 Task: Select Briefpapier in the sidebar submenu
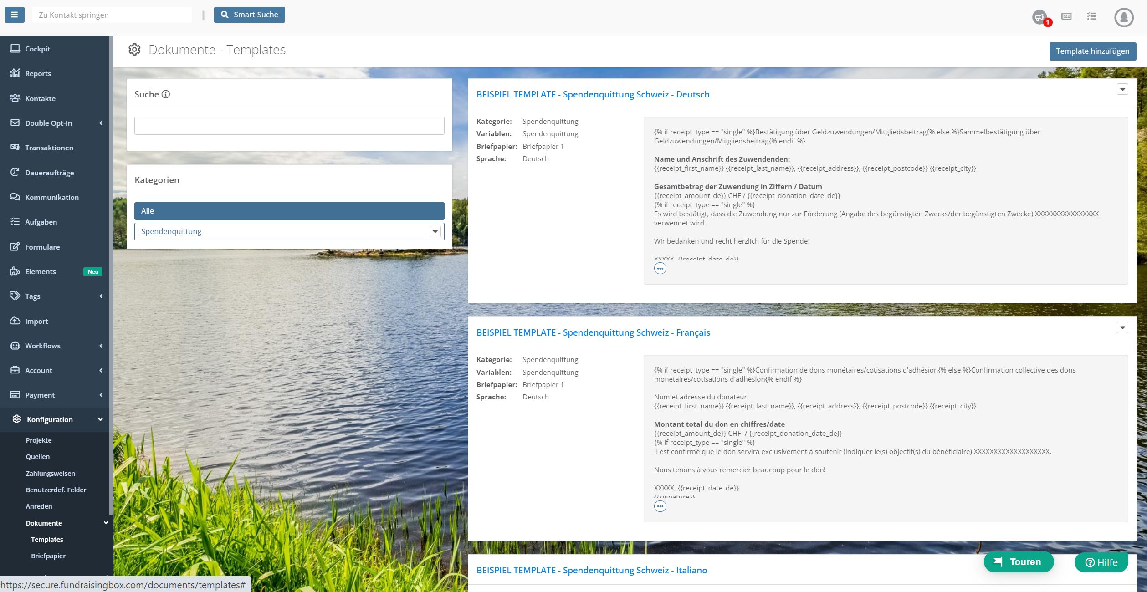click(x=48, y=556)
